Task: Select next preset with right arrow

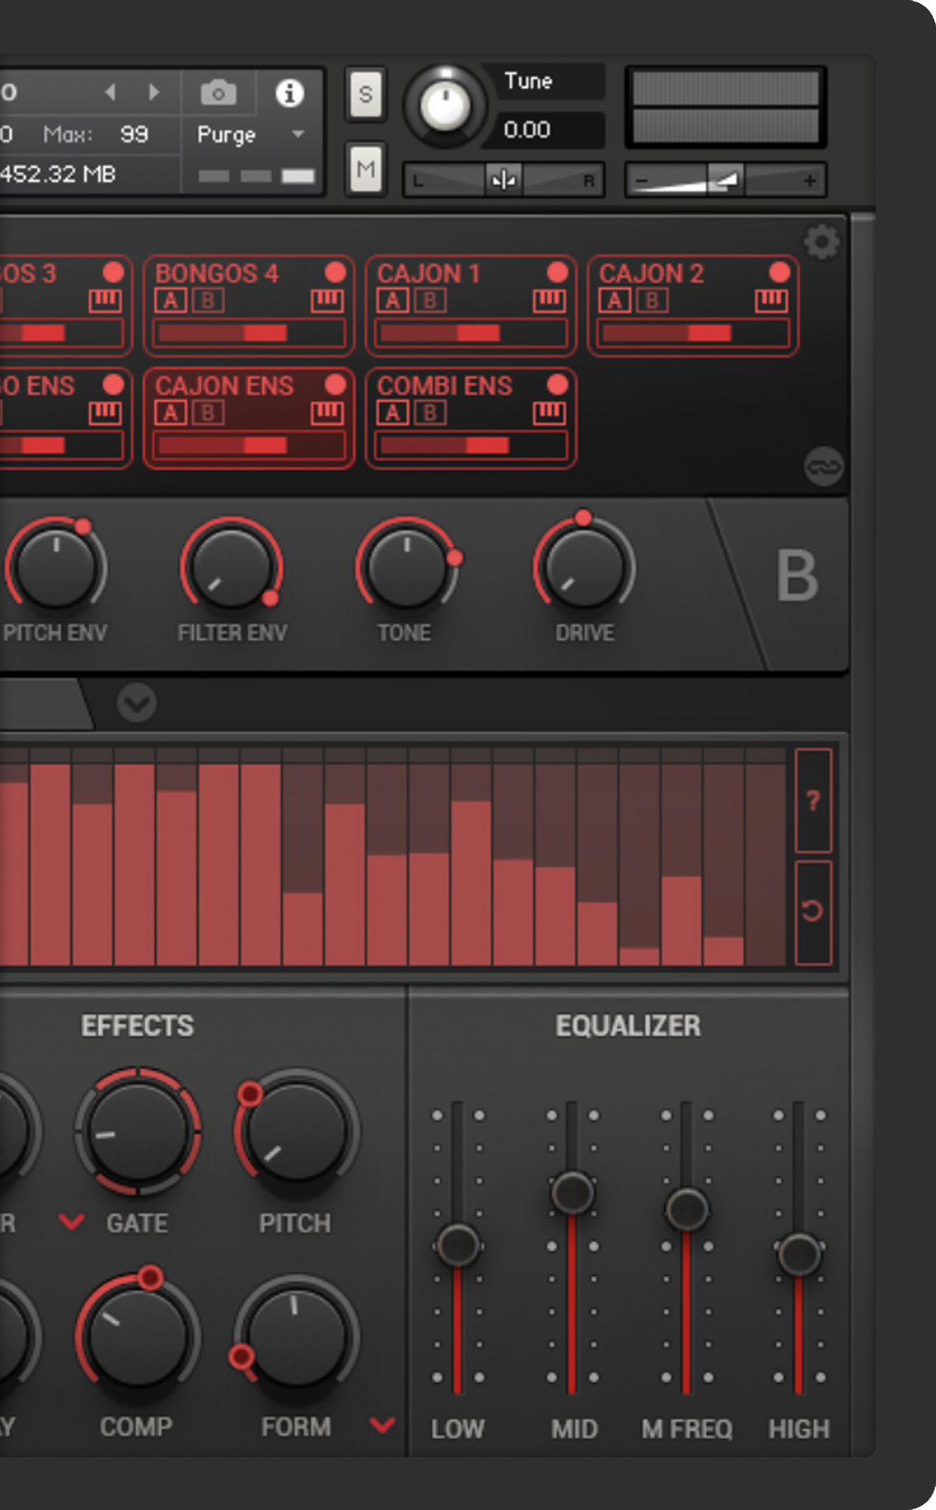Action: coord(153,92)
